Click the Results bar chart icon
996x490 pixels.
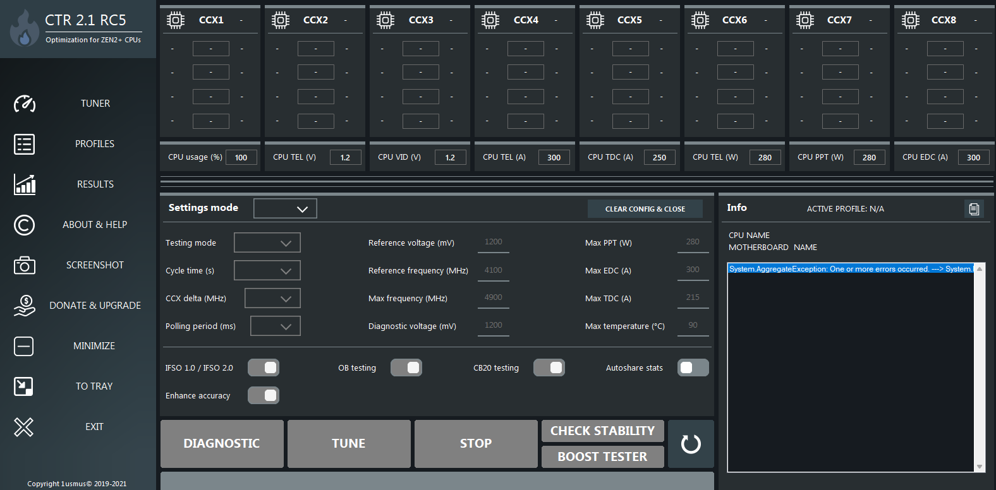click(x=25, y=184)
